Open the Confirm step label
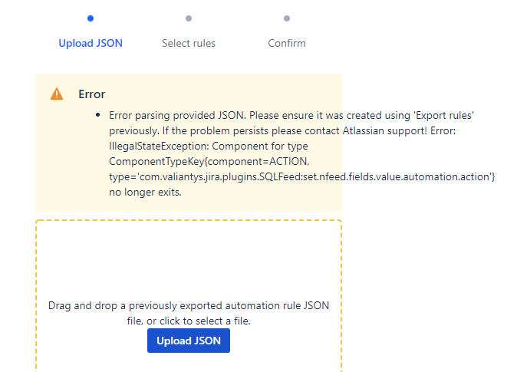The image size is (517, 372). [287, 43]
